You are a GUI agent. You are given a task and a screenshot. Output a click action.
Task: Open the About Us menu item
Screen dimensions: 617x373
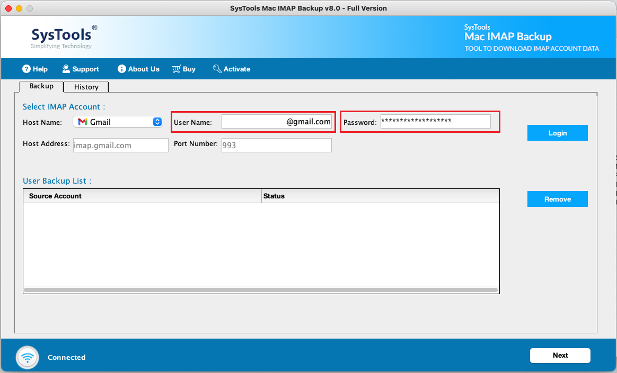138,69
